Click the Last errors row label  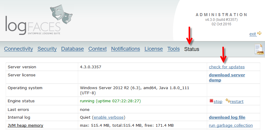18,110
